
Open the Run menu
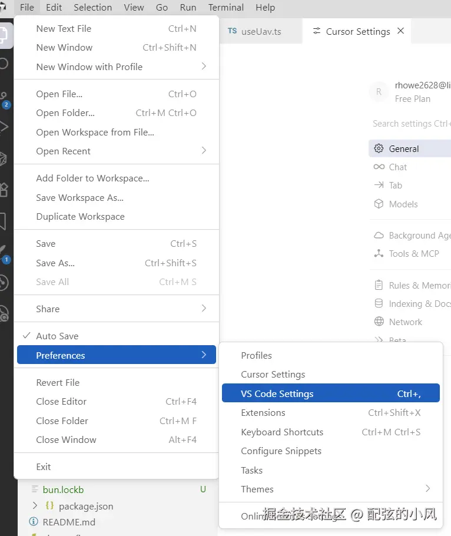188,8
